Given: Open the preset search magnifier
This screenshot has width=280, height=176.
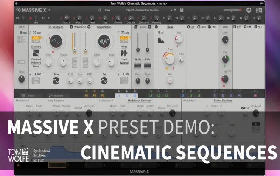Looking at the screenshot, I should pos(99,10).
